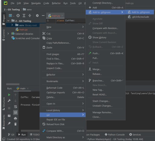
Task: Print the Run console output
Action: coord(15,118)
